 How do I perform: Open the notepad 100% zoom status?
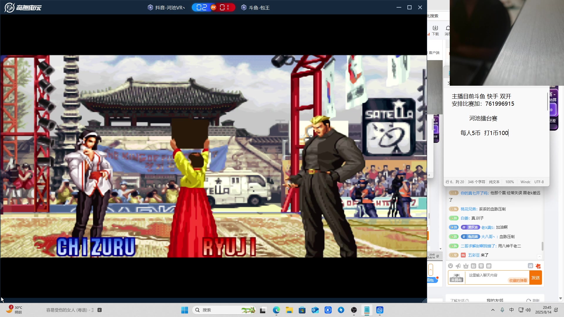click(x=509, y=182)
